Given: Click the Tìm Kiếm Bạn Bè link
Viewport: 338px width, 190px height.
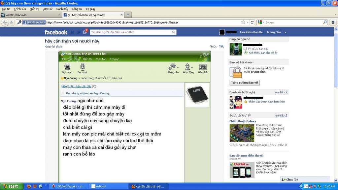Looking at the screenshot, I should click(251, 32).
